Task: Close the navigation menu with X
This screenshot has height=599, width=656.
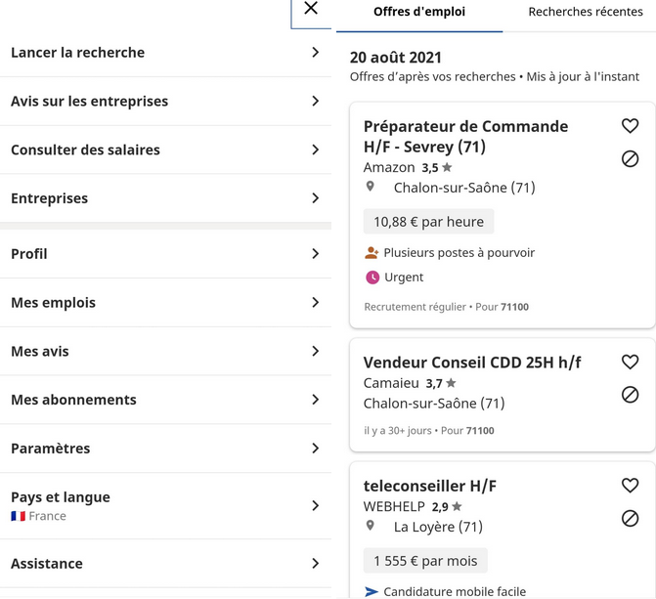Action: tap(311, 8)
